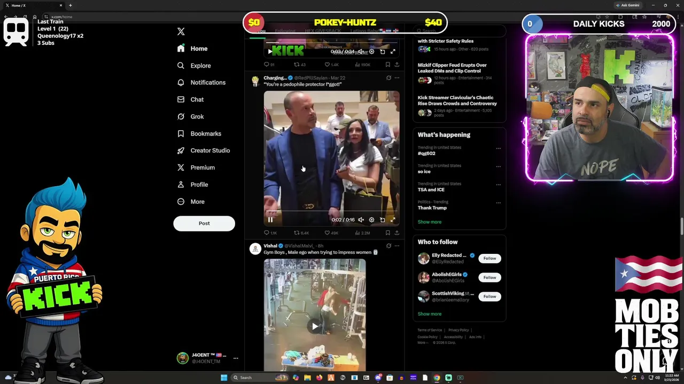Open more options for #qg602 trend
The height and width of the screenshot is (384, 684).
(x=498, y=148)
